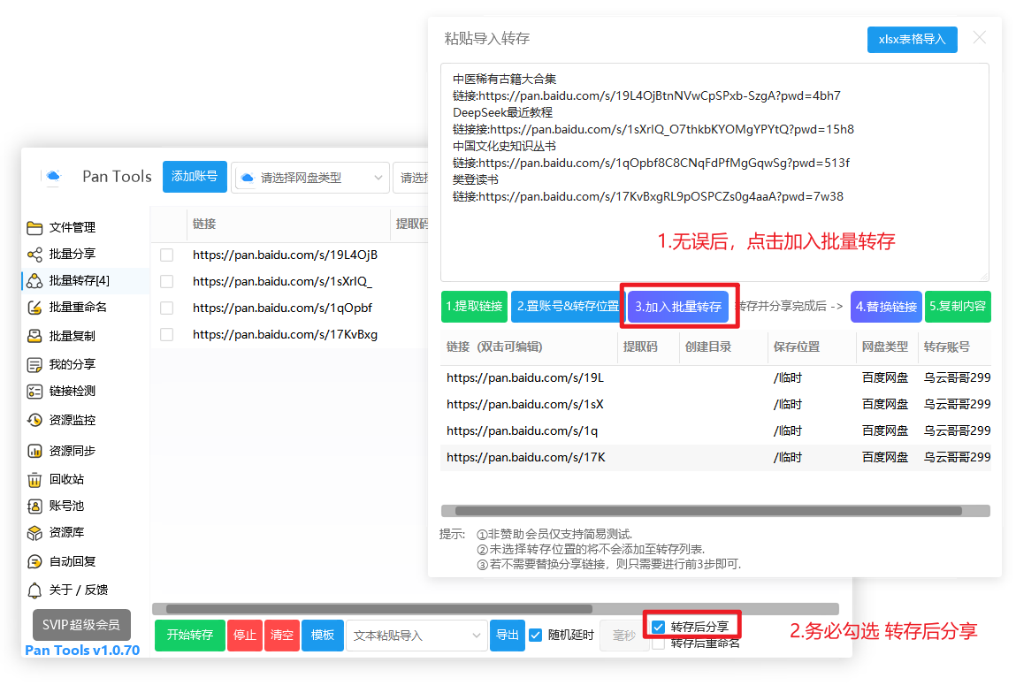This screenshot has width=1016, height=693.
Task: Click the 4.替换链接 button
Action: tap(886, 307)
